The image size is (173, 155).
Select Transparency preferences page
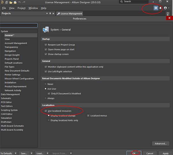(x=11, y=47)
